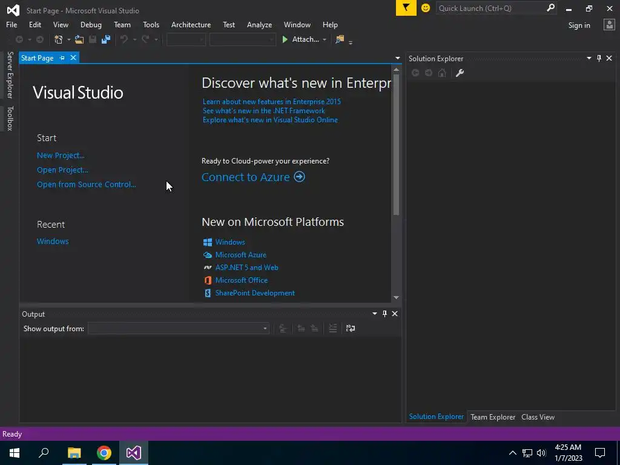Click the Solution Explorer Properties wrench icon
The width and height of the screenshot is (620, 465).
pyautogui.click(x=460, y=73)
